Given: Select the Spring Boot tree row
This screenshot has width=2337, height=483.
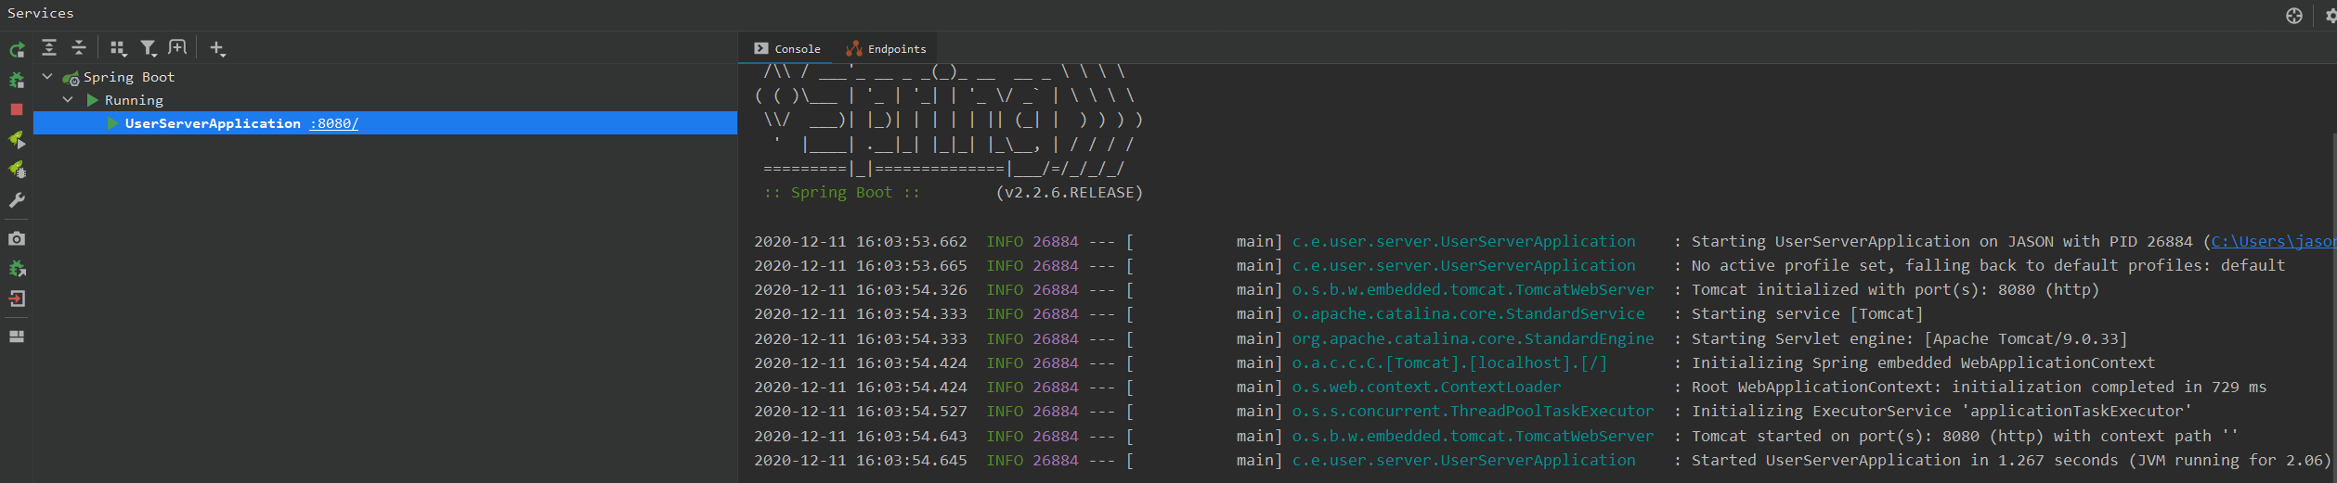Looking at the screenshot, I should click(385, 77).
